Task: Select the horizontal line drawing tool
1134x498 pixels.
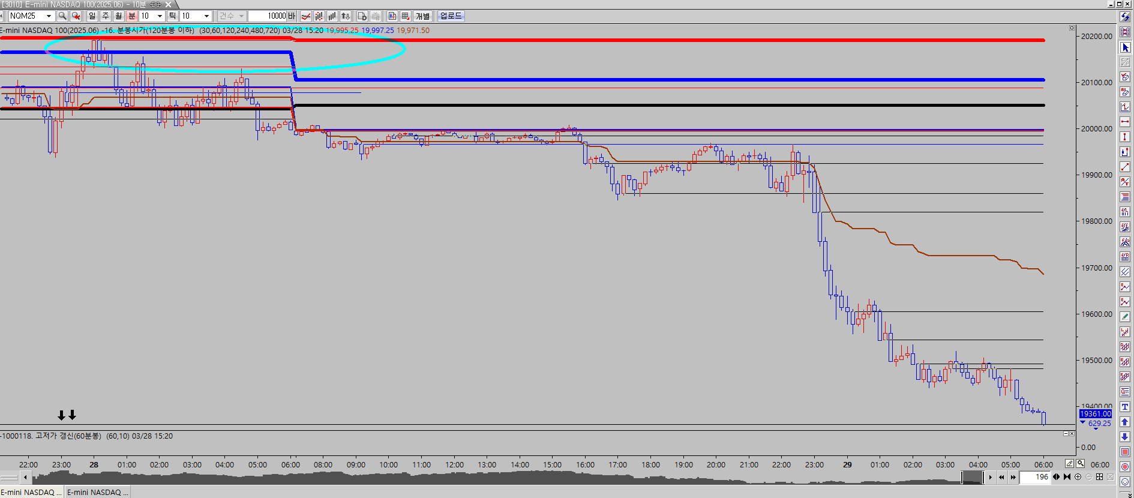Action: point(1125,122)
